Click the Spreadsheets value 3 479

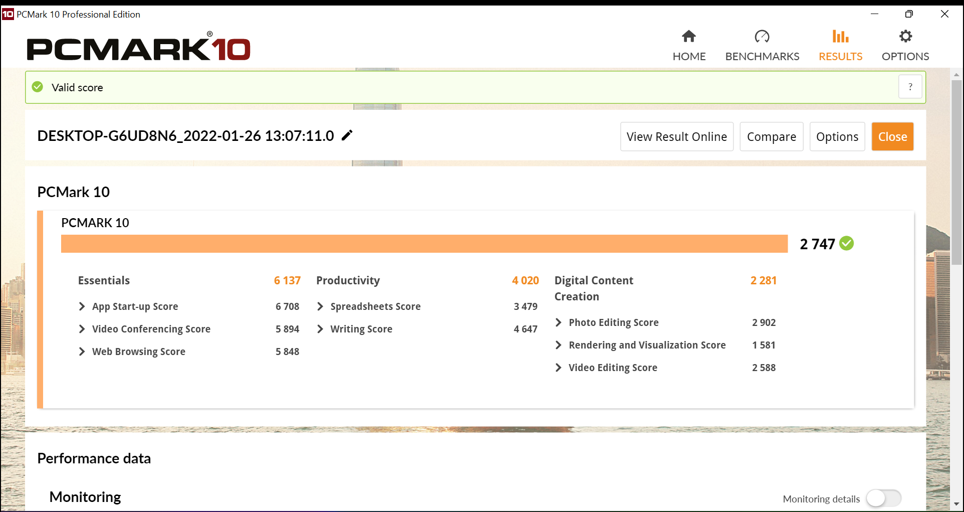pyautogui.click(x=525, y=306)
